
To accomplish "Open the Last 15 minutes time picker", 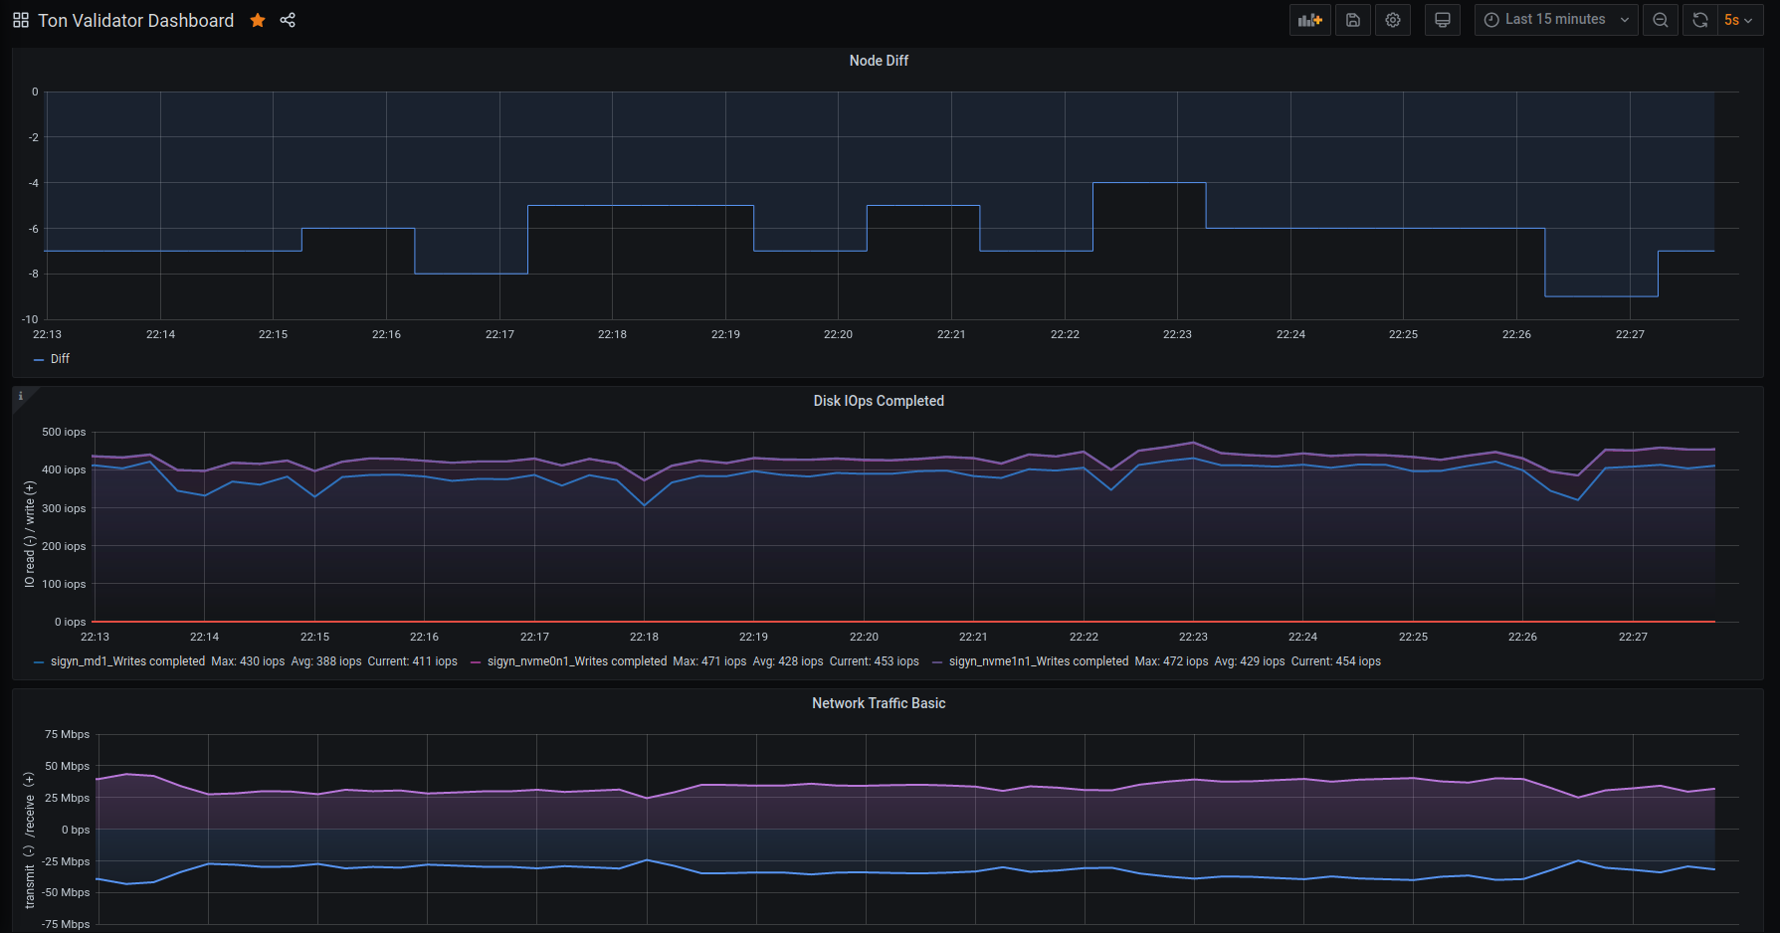I will [1556, 20].
